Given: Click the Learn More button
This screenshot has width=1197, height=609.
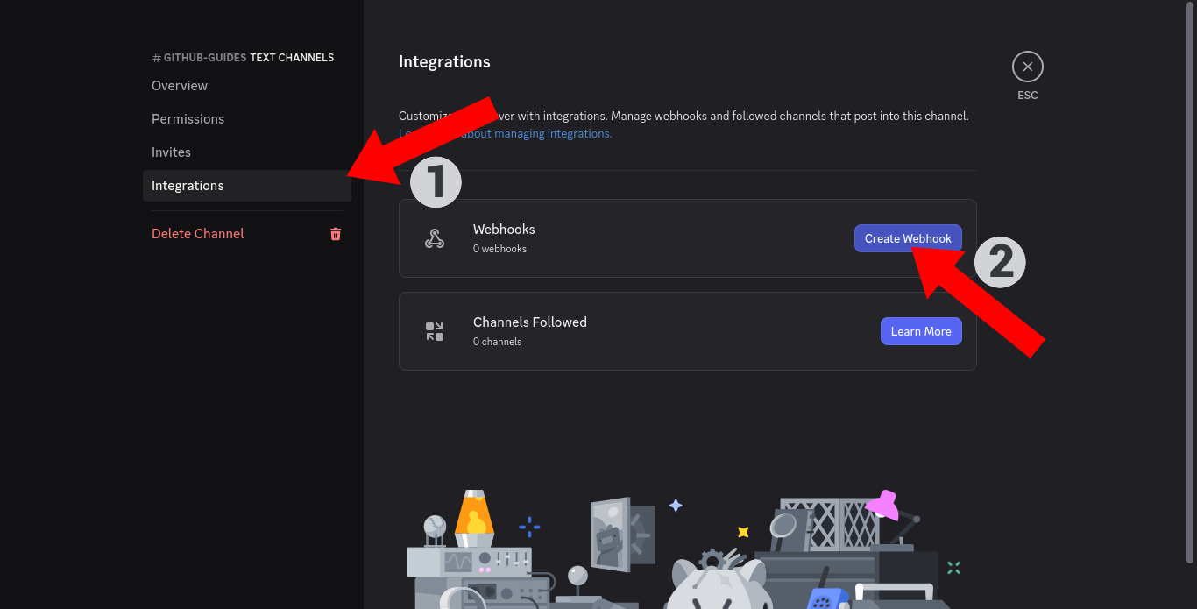Looking at the screenshot, I should (921, 331).
